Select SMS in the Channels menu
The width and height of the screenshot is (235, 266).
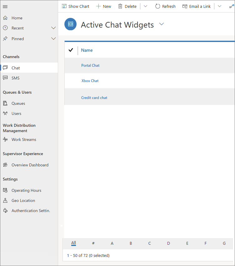pyautogui.click(x=15, y=78)
